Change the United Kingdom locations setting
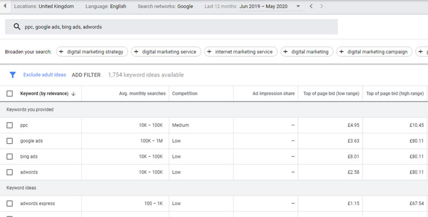This screenshot has height=217, width=428. point(44,7)
